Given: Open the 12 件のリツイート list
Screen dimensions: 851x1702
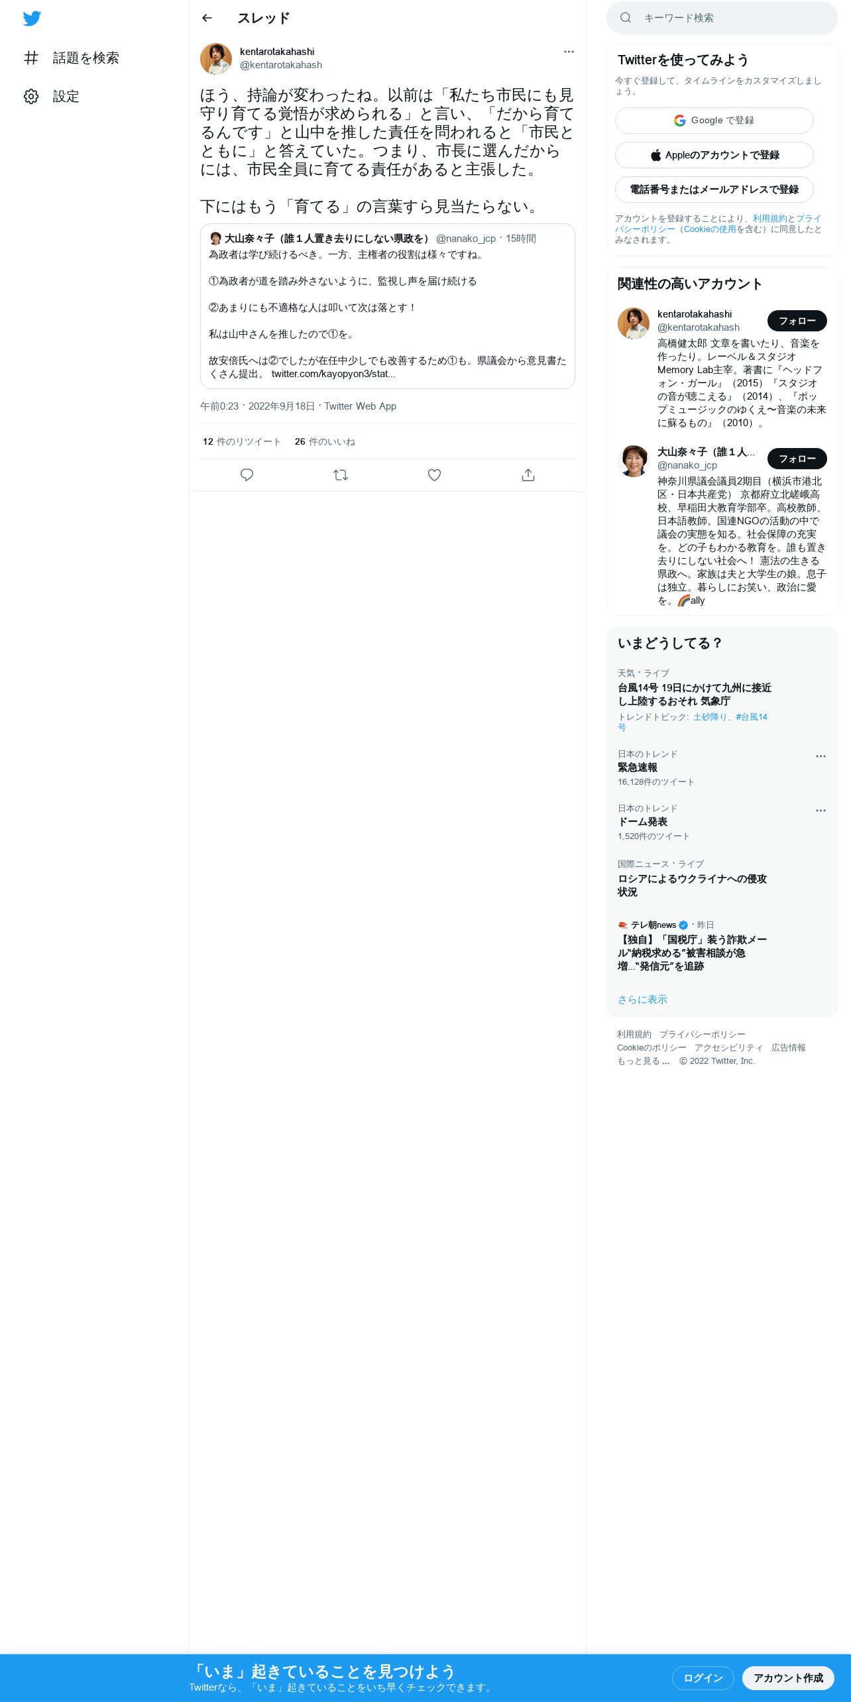Looking at the screenshot, I should pyautogui.click(x=242, y=442).
